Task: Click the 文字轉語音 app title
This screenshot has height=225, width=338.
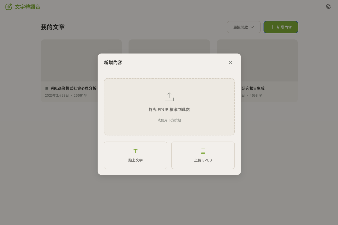Action: 27,7
